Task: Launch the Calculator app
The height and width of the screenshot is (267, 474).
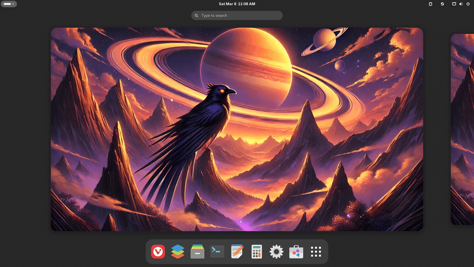Action: tap(256, 252)
